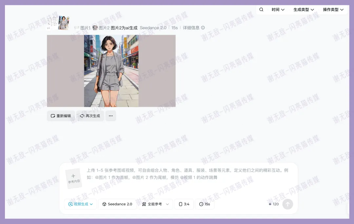Add 参考内容 with the plus tile
This screenshot has height=224, width=354.
pos(73,178)
